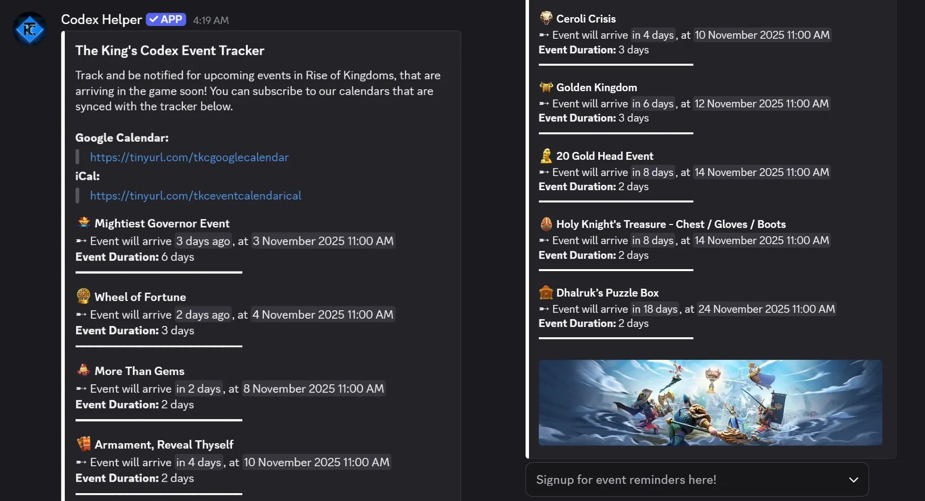Image resolution: width=925 pixels, height=501 pixels.
Task: Click the 3 November 2025 timestamp chip
Action: [x=322, y=241]
